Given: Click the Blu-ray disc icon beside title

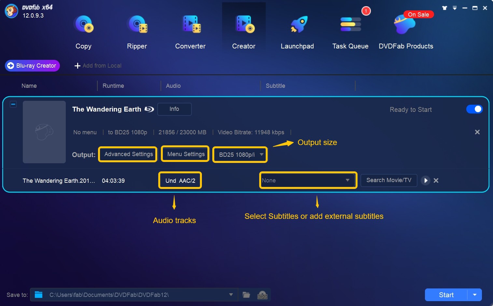Looking at the screenshot, I should point(149,109).
